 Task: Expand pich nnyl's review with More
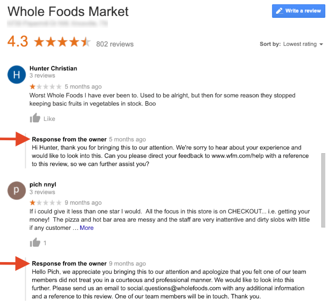[87, 228]
